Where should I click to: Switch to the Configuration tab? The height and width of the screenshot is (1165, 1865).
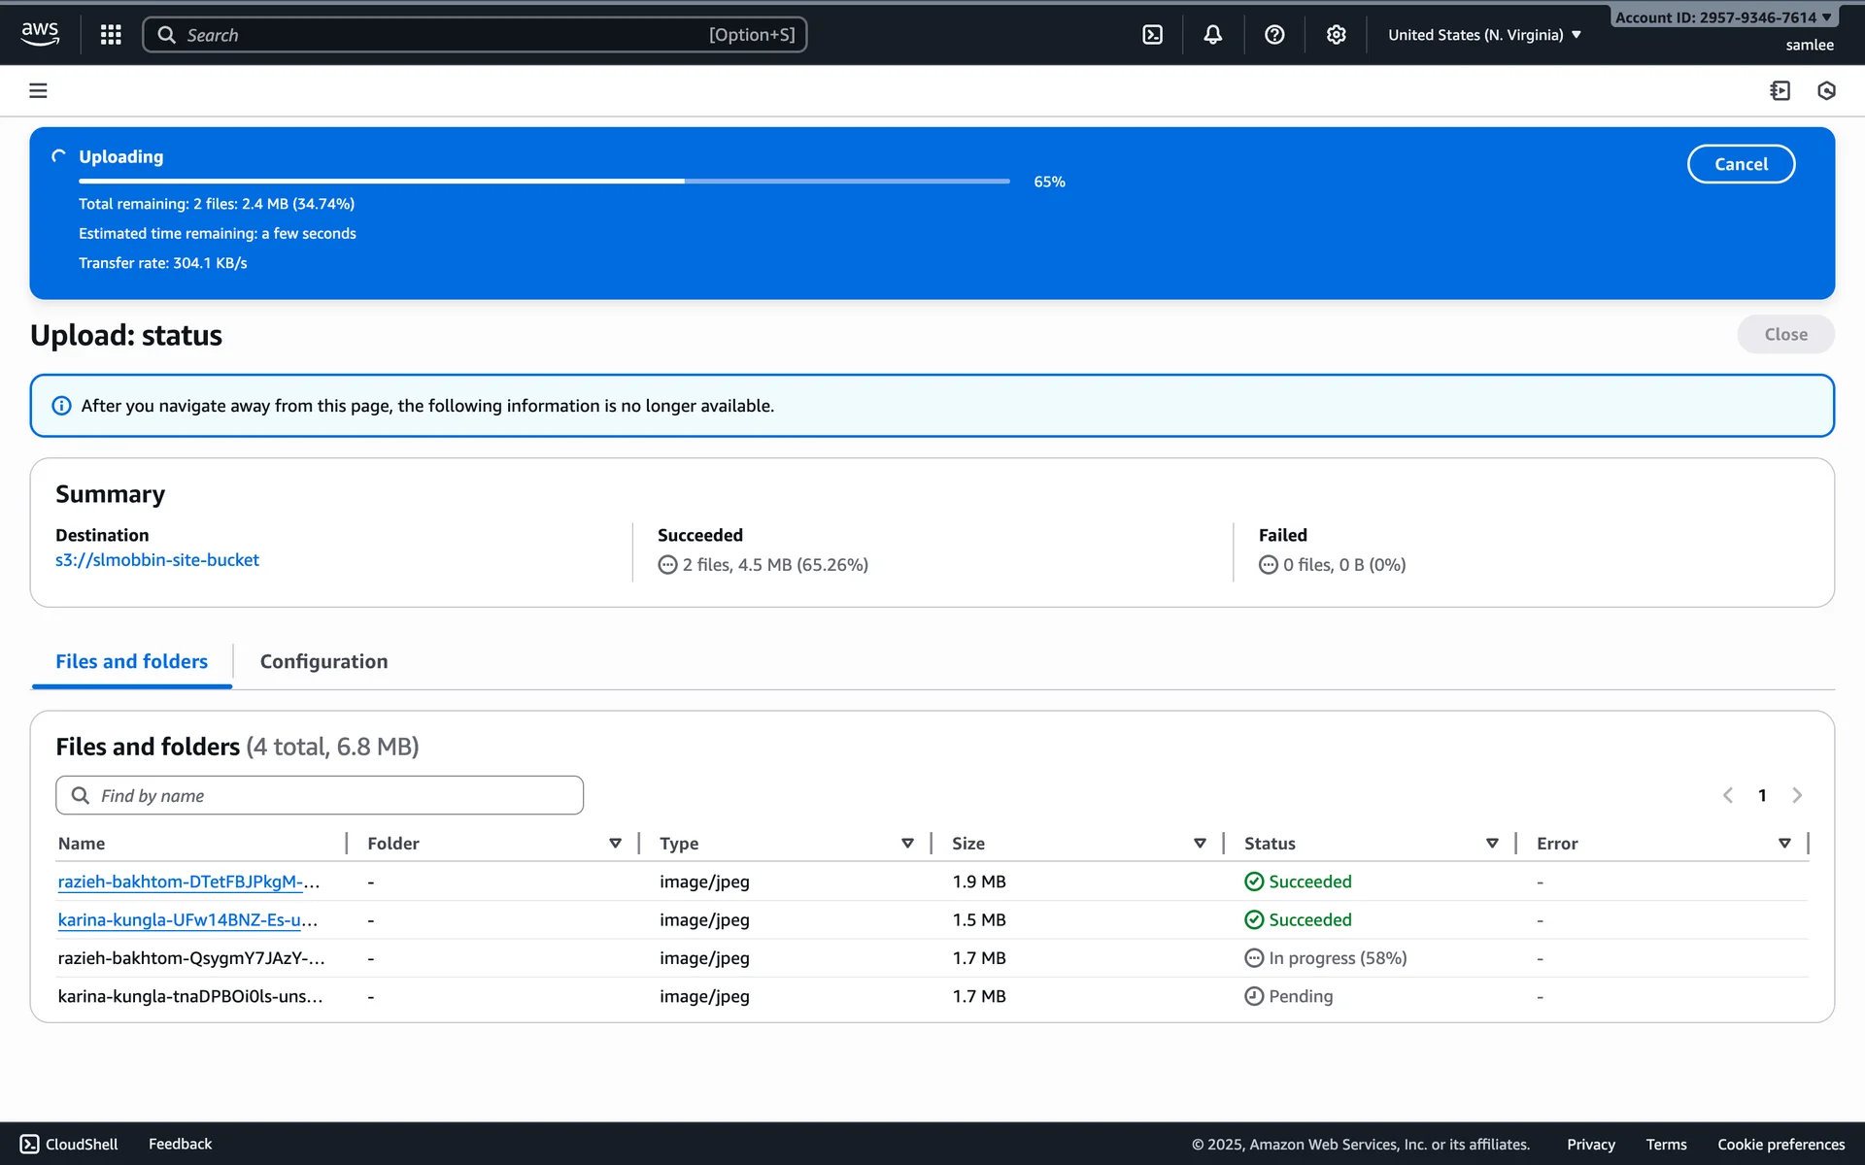323,661
